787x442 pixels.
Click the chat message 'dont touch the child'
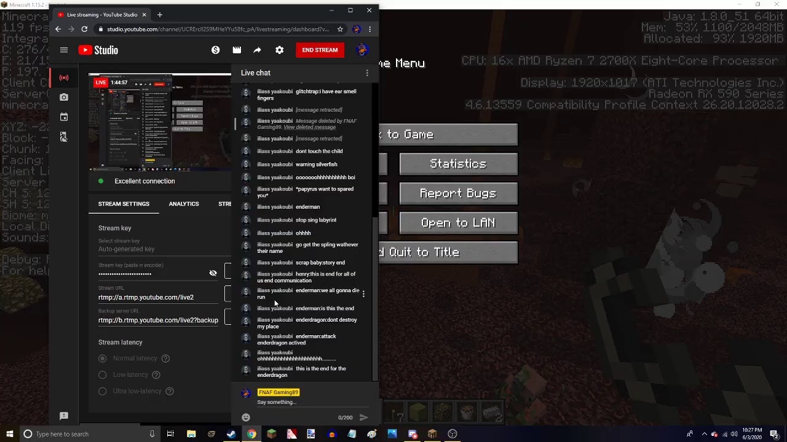319,152
